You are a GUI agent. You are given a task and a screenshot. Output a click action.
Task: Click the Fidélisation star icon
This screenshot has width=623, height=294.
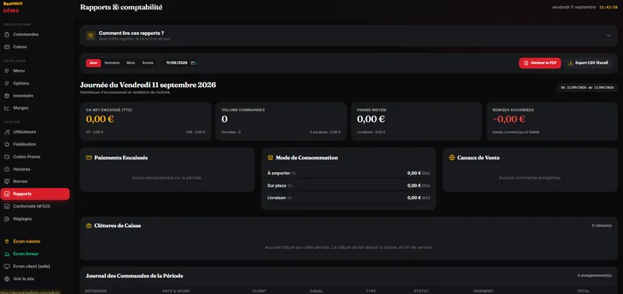(x=7, y=145)
